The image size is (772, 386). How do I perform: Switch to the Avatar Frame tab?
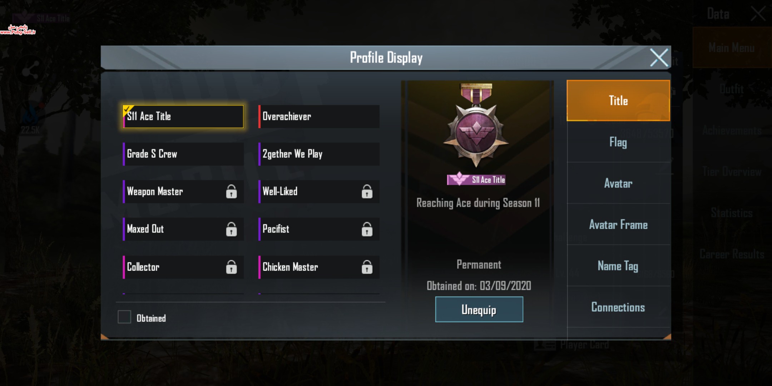(x=618, y=224)
